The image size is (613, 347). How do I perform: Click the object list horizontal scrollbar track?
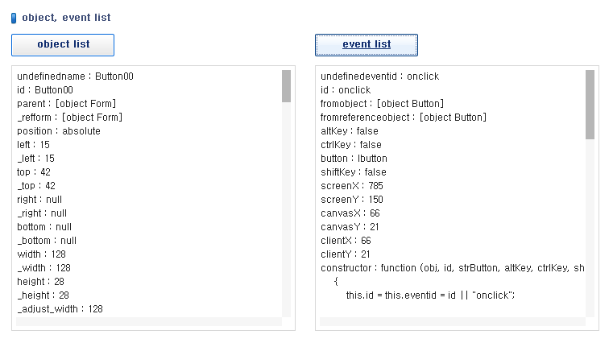(x=149, y=321)
